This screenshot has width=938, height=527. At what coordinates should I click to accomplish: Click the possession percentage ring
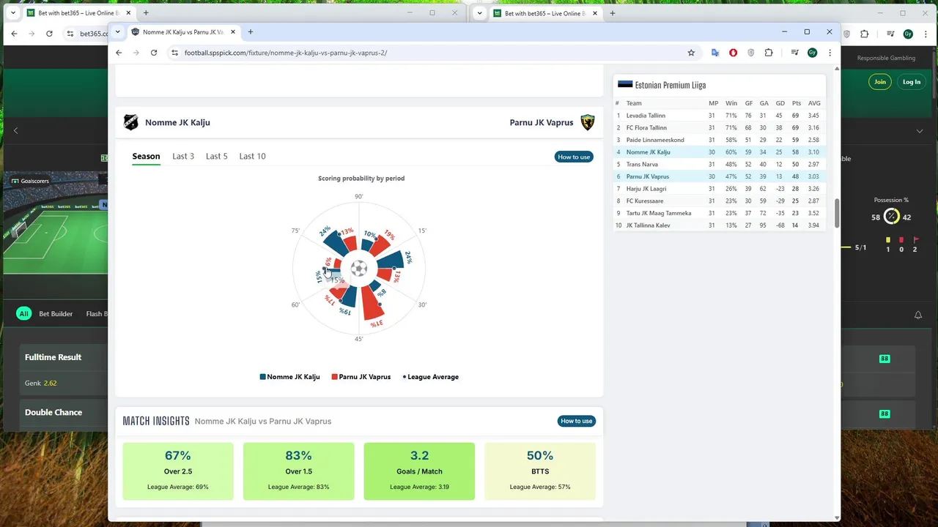pos(891,216)
